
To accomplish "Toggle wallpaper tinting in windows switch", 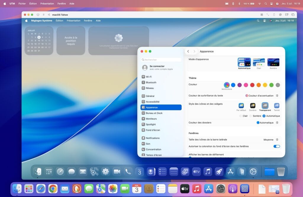I will click(x=277, y=146).
